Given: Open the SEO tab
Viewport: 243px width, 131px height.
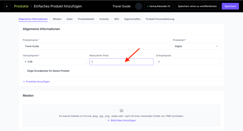Looking at the screenshot, I should pyautogui.click(x=116, y=19).
